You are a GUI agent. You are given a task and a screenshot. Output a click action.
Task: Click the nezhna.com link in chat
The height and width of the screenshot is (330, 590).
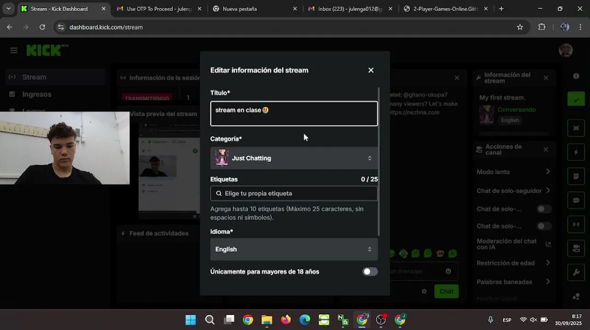point(415,112)
